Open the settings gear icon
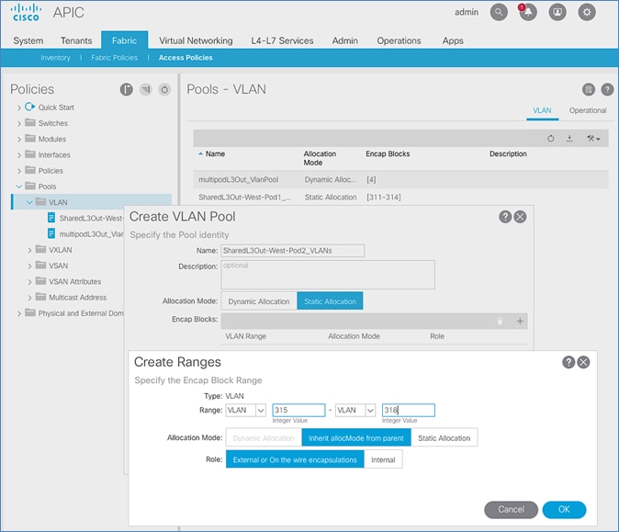 pyautogui.click(x=587, y=12)
